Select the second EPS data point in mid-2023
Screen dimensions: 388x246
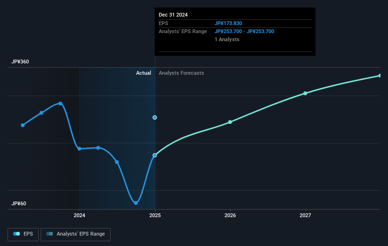tap(42, 113)
